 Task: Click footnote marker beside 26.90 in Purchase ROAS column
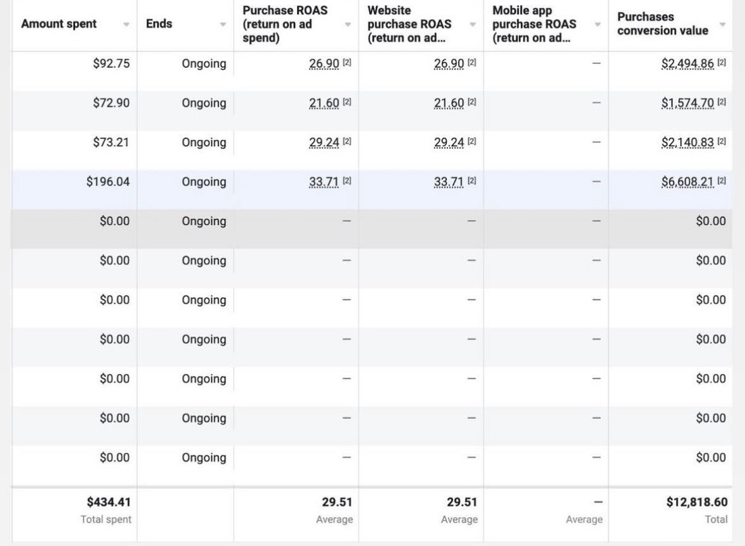[347, 63]
